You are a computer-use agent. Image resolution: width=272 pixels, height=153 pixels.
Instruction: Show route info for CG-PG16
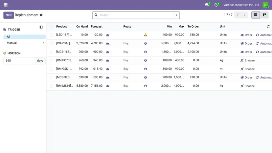coord(146,43)
